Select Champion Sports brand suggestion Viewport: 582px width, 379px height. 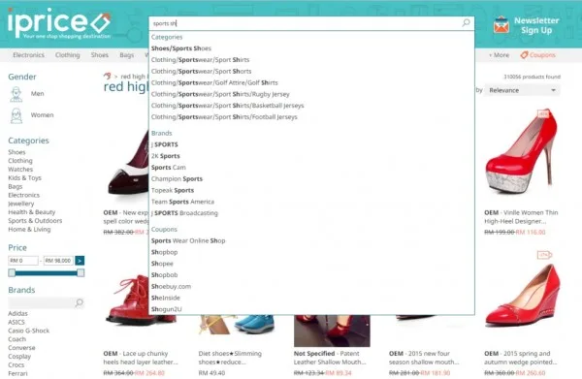(x=178, y=179)
